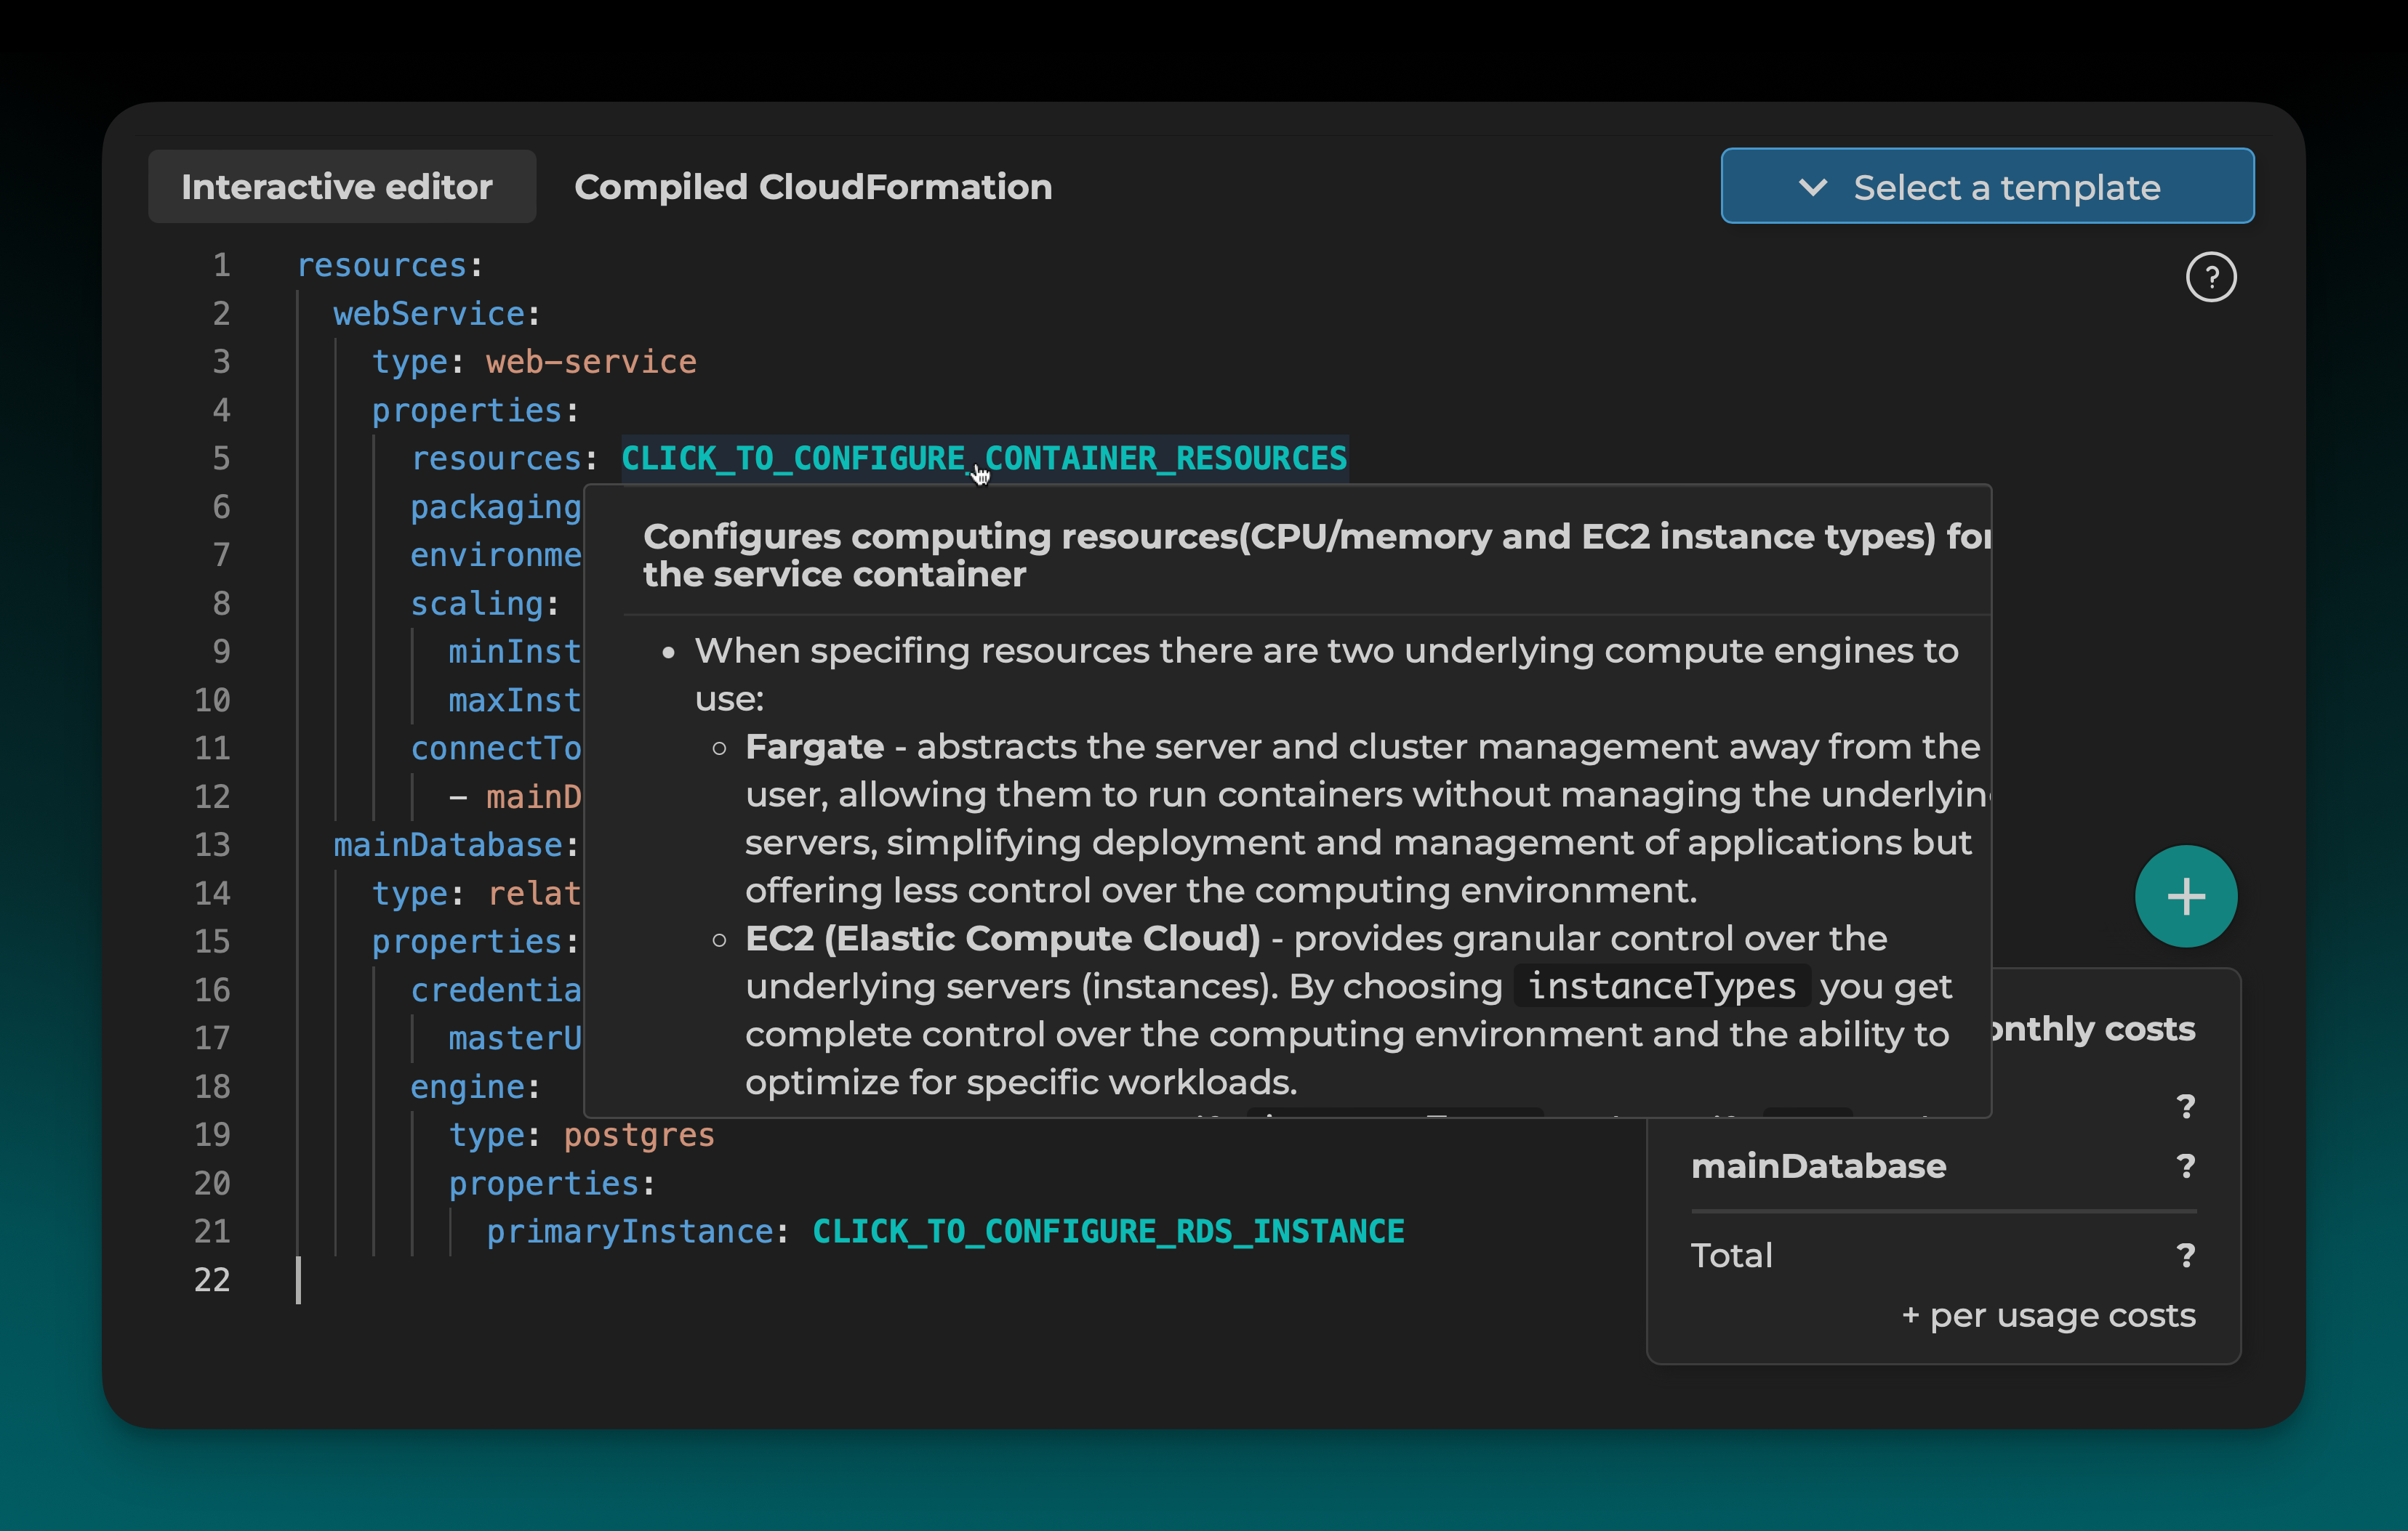Click 'properties:' key on line 20
Viewport: 2408px width, 1531px height.
pyautogui.click(x=551, y=1184)
